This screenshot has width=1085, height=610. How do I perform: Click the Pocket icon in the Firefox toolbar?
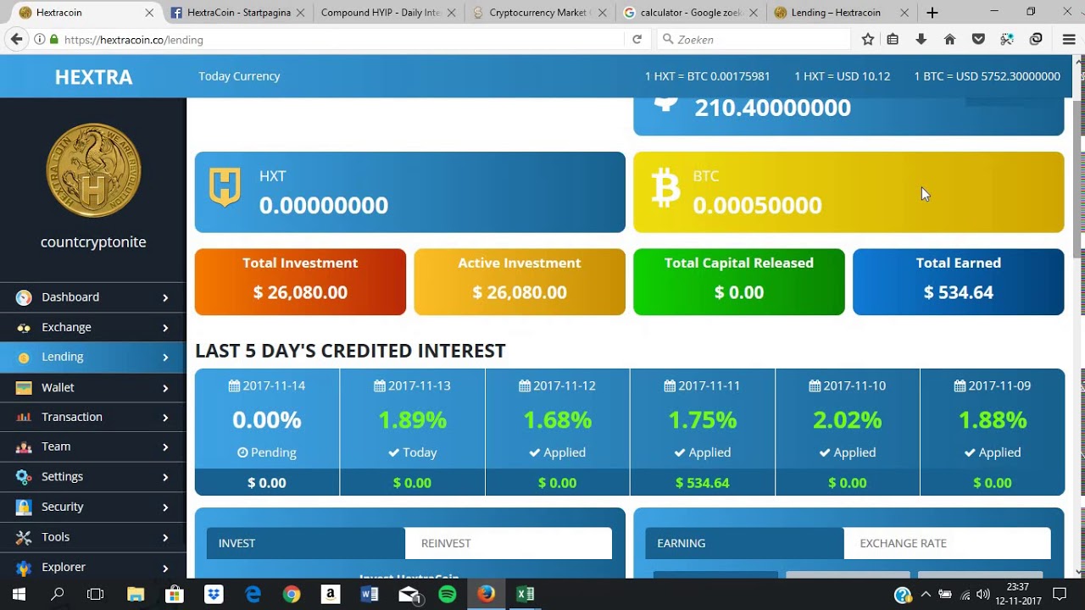pyautogui.click(x=978, y=39)
